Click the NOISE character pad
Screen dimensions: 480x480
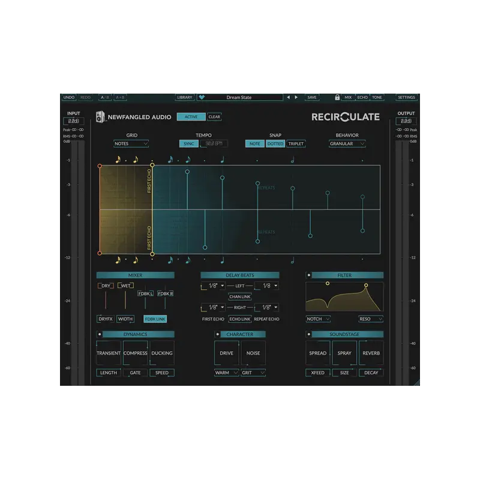(253, 353)
